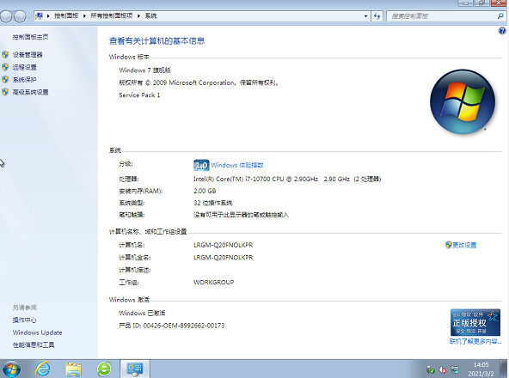
Task: Click the Windows 7 旗舰版 edition text
Action: tap(144, 70)
